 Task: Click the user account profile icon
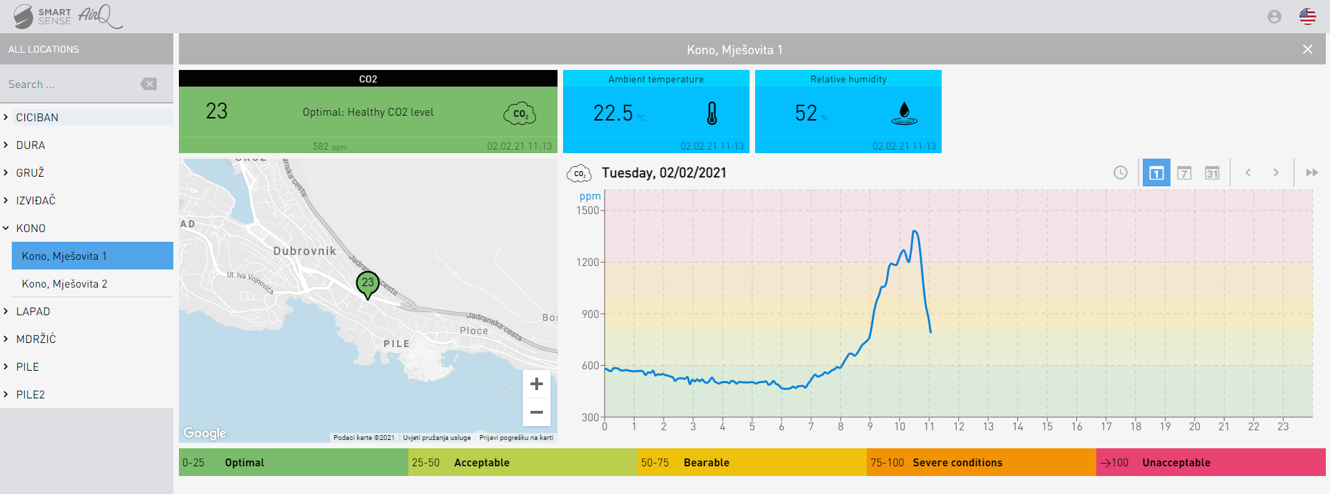coord(1274,17)
